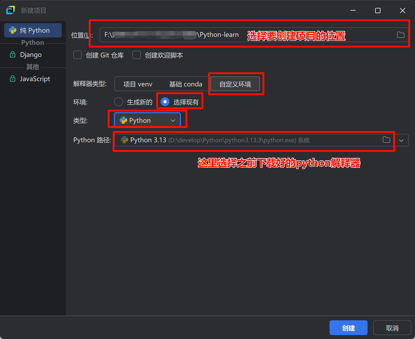Click the 创建 button
Screen dimensions: 415x339
pyautogui.click(x=348, y=328)
